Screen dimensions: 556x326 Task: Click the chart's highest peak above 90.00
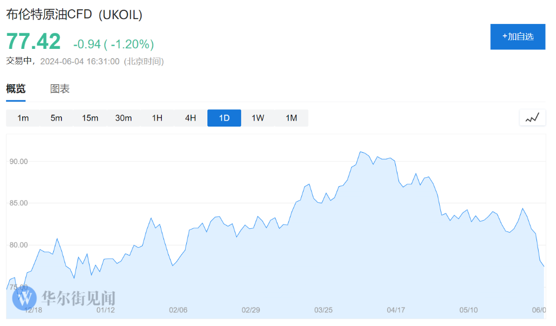click(361, 152)
